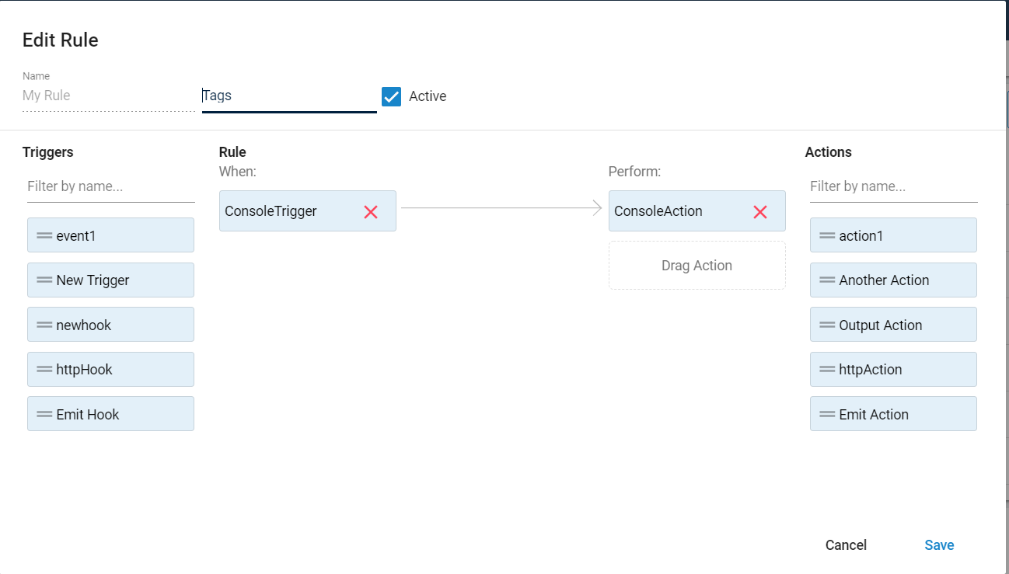The width and height of the screenshot is (1009, 574).
Task: Click the drag handle on httpHook
Action: tap(44, 370)
